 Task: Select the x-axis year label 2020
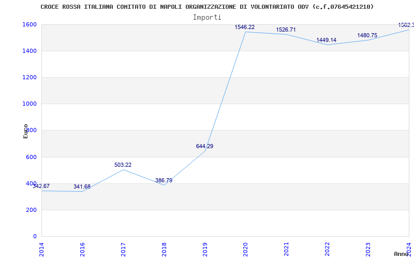[245, 249]
